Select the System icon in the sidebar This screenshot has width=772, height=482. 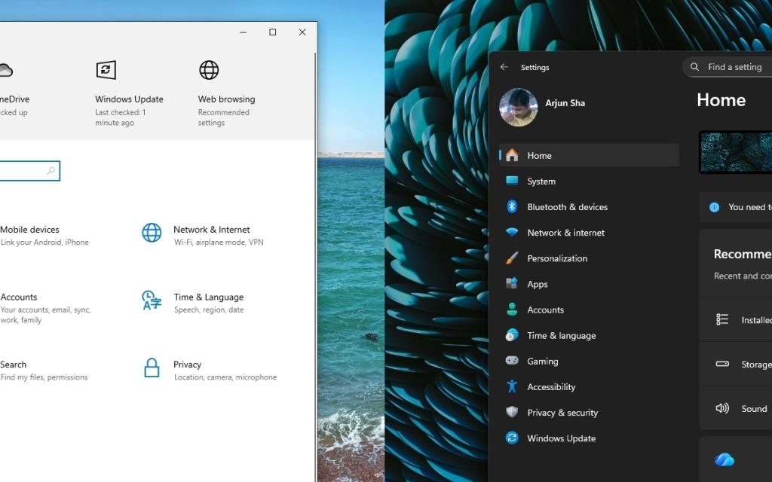coord(512,181)
